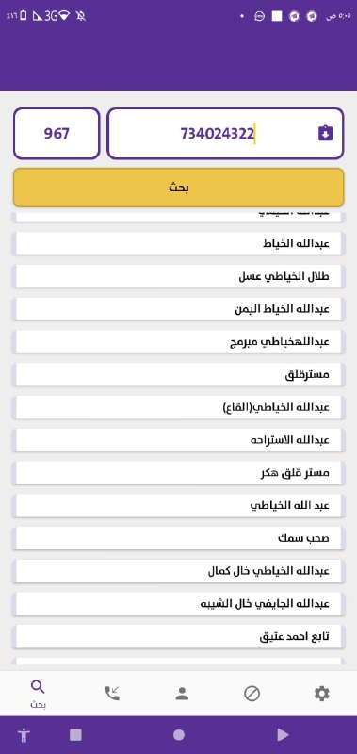This screenshot has height=754, width=357.
Task: Select result عبدالله الاستراحه
Action: (177, 440)
